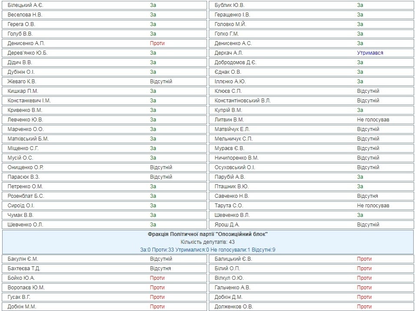Click the Кількість депутатів: 43 line
The width and height of the screenshot is (415, 311).
208,242
